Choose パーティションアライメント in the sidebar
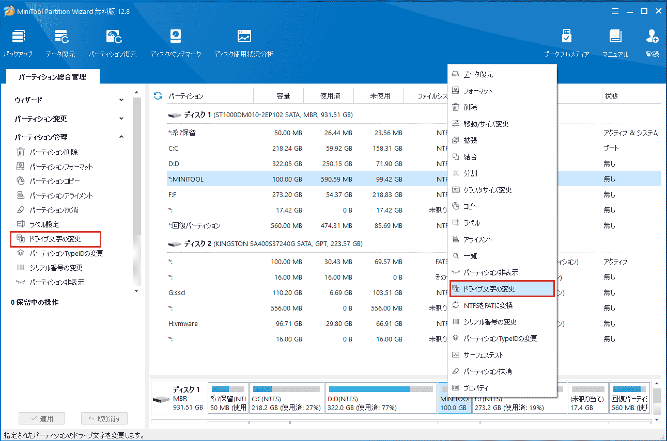Image resolution: width=667 pixels, height=441 pixels. point(55,195)
